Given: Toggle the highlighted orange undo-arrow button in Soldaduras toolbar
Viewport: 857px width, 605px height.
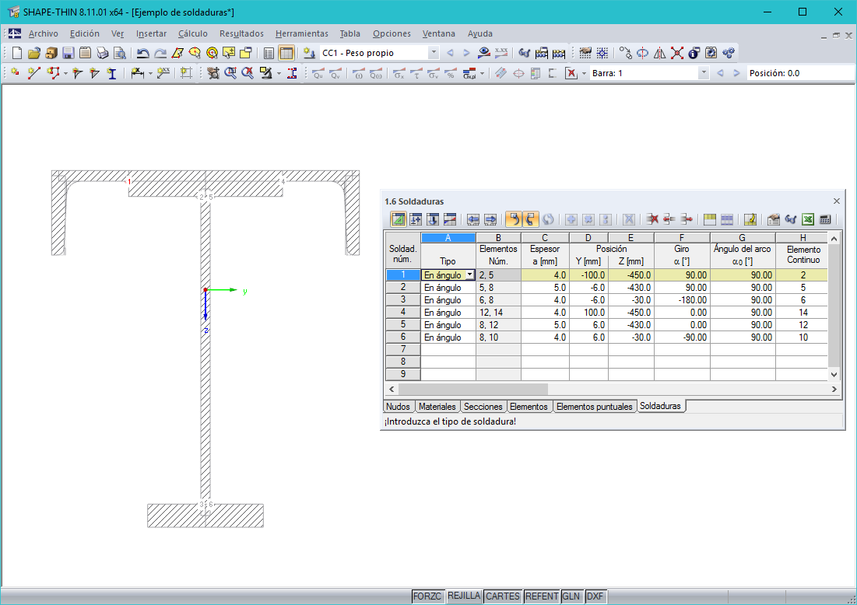Looking at the screenshot, I should coord(513,219).
